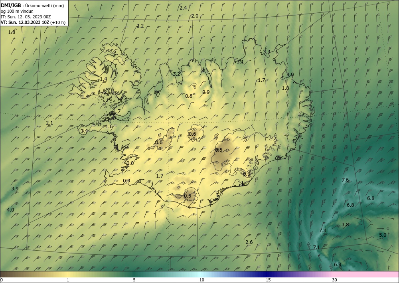
Task: Click the 2.6 value south of Iceland
Action: click(x=249, y=242)
